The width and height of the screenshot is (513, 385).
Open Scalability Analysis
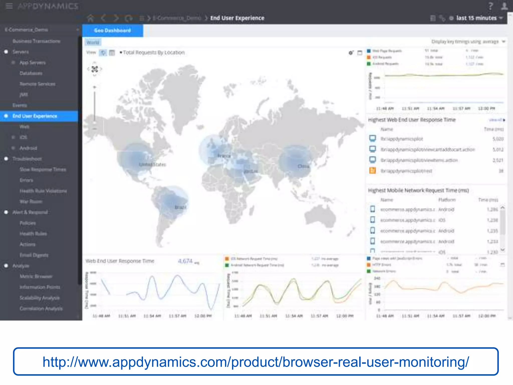[40, 298]
